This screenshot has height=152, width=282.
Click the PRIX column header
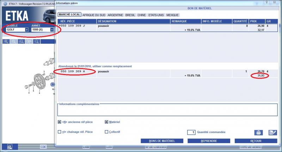[257, 21]
